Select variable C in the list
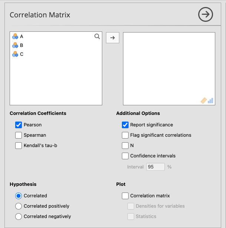 (21, 54)
